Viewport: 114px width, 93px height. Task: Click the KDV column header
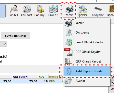click(x=43, y=77)
